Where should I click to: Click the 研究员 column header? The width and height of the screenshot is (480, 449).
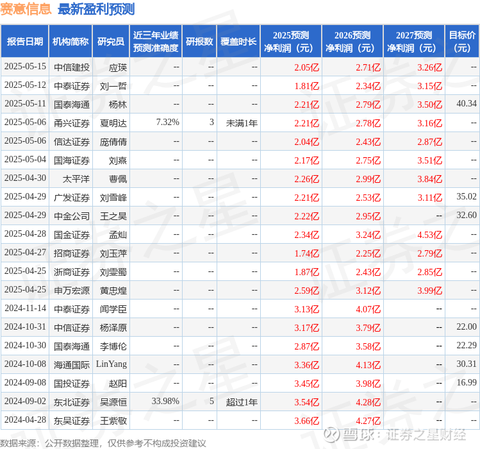pos(111,42)
